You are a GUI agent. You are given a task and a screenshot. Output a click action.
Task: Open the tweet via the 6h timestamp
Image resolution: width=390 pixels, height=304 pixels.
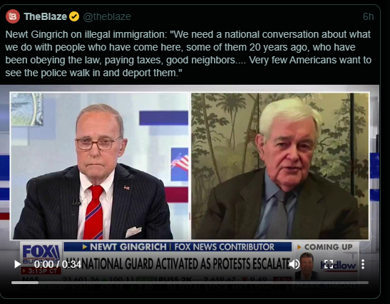tap(368, 16)
